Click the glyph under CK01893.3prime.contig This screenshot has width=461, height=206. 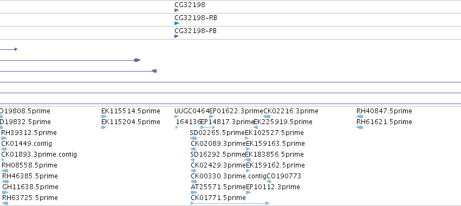click(x=2, y=160)
